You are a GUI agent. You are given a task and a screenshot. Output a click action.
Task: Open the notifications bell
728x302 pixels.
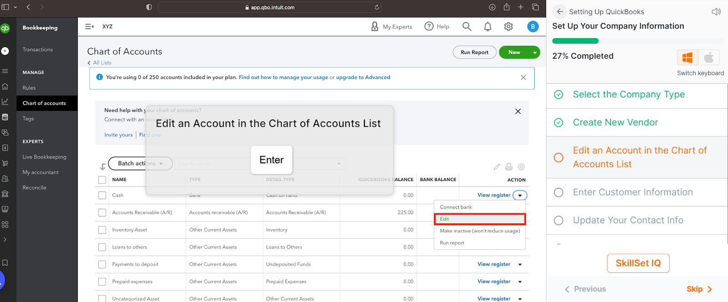click(x=488, y=26)
